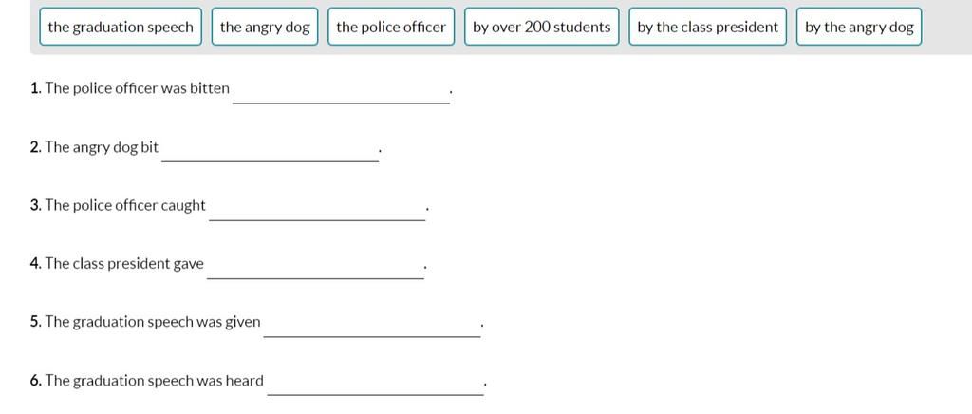Click the blank after 'police officer was bitten'
This screenshot has width=972, height=414.
(x=341, y=92)
